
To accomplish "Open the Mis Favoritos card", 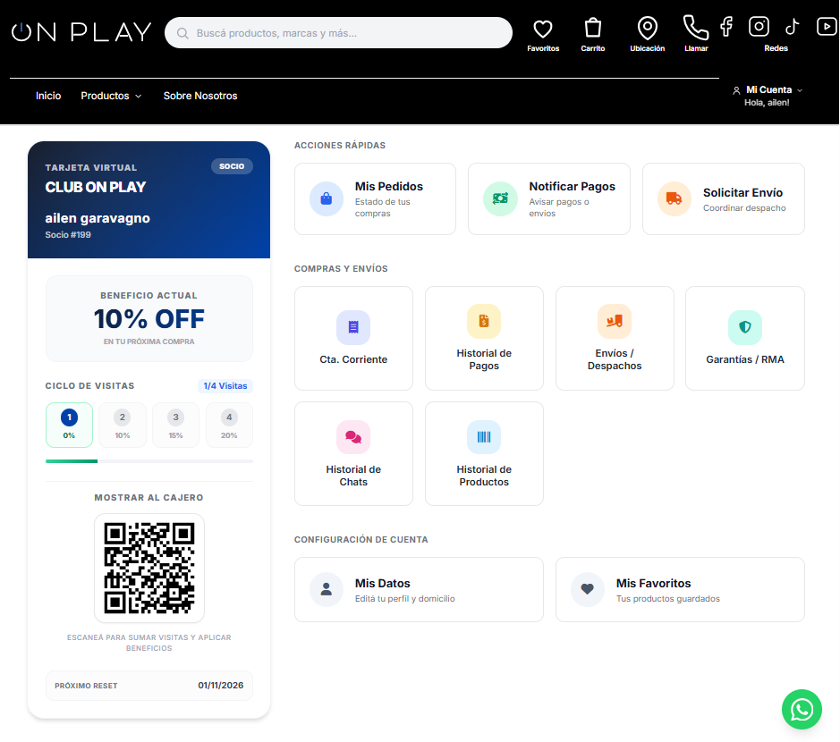I will click(x=680, y=589).
